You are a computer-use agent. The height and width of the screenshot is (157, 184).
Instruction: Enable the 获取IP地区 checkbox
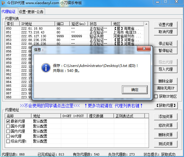(156, 96)
